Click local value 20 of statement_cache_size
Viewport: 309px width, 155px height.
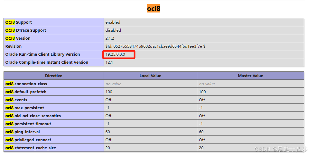[108, 148]
